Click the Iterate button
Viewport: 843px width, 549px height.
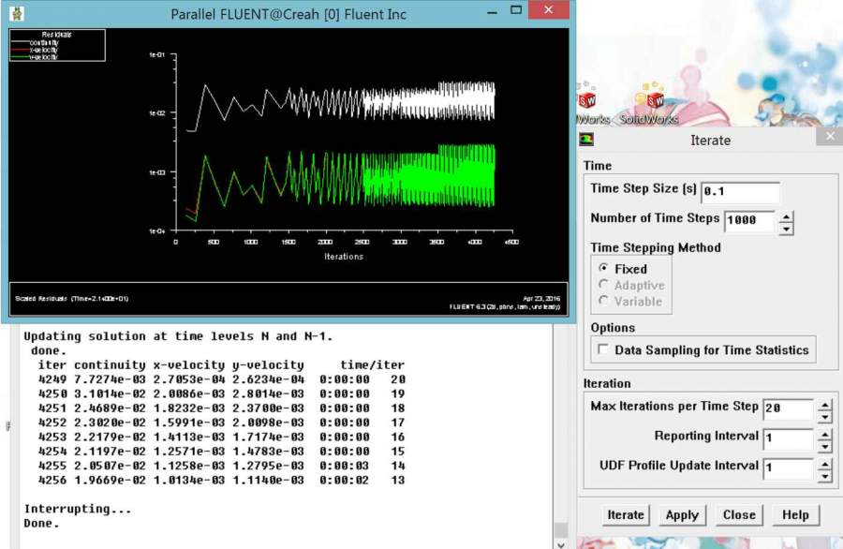(x=626, y=515)
